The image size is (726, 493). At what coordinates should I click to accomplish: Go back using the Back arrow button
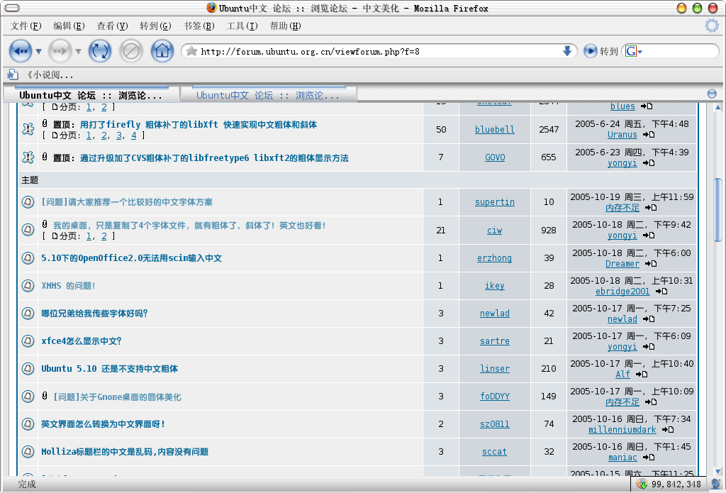click(x=21, y=51)
